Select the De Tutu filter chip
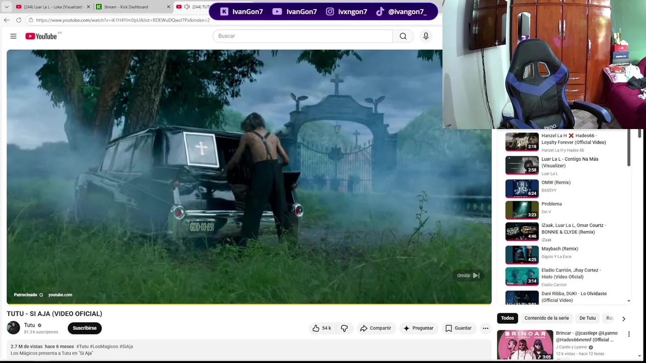The height and width of the screenshot is (363, 646). coord(587,318)
